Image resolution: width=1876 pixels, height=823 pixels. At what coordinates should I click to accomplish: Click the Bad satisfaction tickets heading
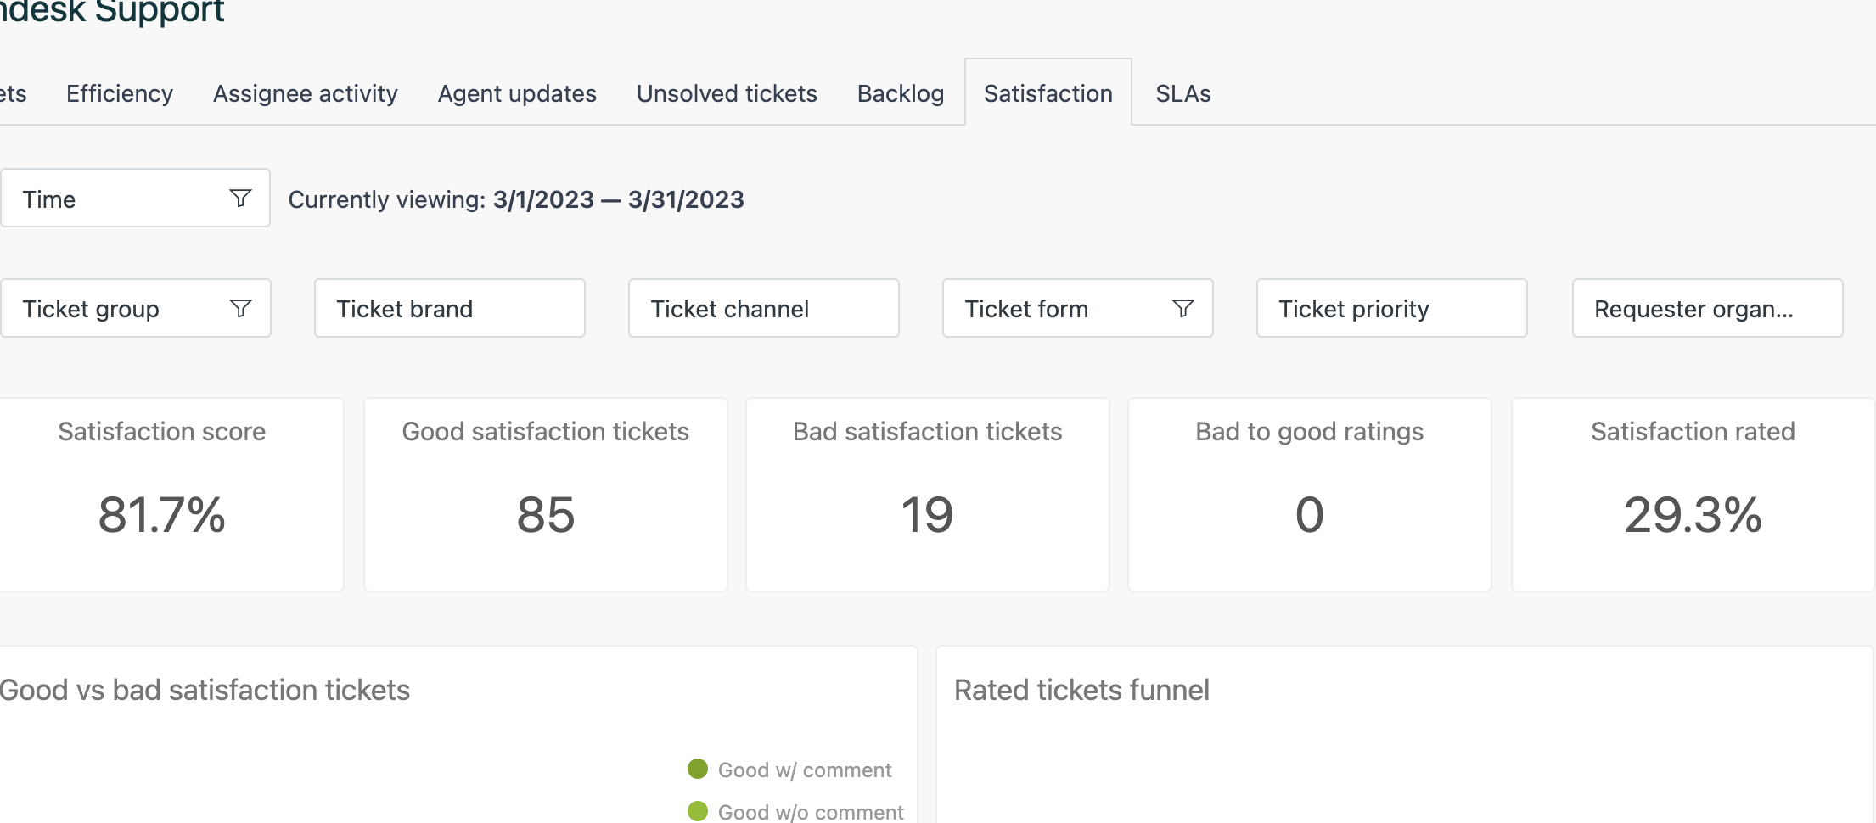pyautogui.click(x=927, y=431)
